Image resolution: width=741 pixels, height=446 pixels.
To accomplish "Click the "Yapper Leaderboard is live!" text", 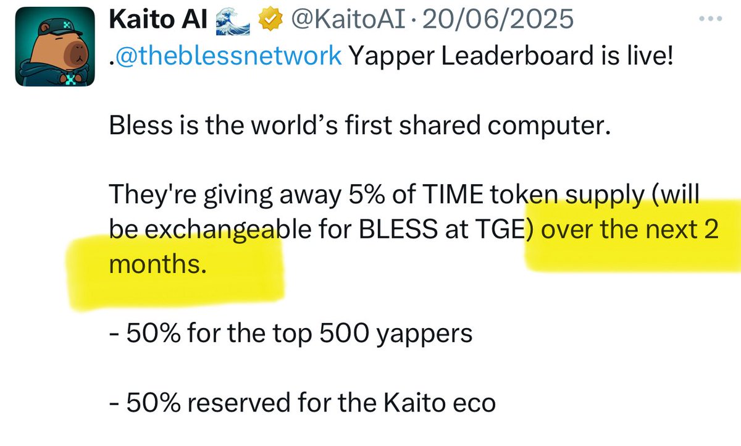I will pyautogui.click(x=509, y=57).
